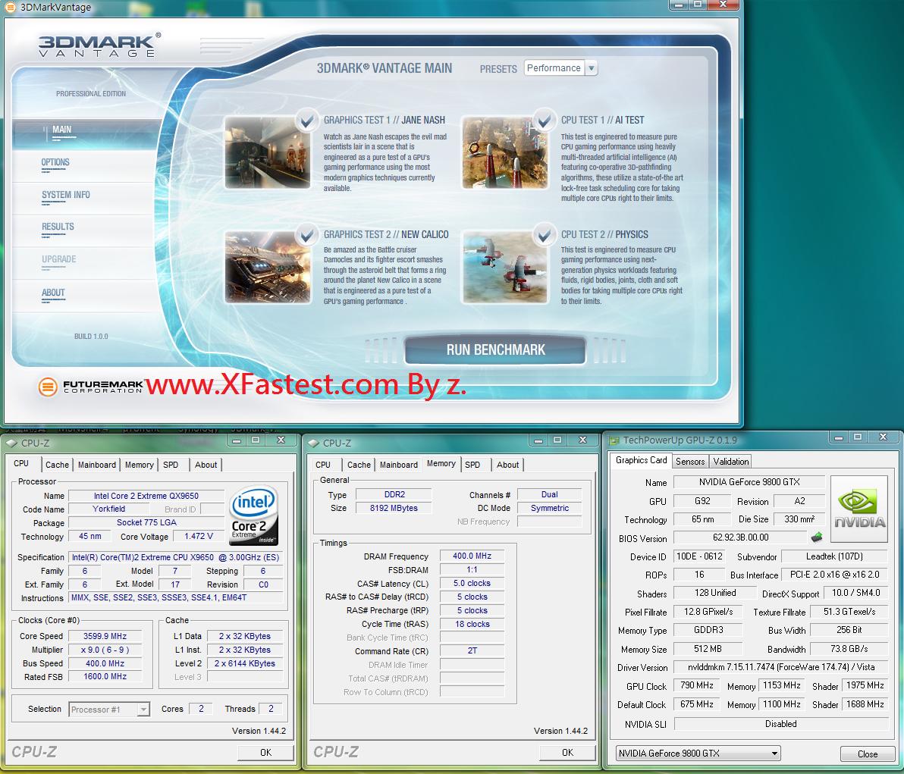Open SYSTEM INFO in 3DMark sidebar

(66, 195)
